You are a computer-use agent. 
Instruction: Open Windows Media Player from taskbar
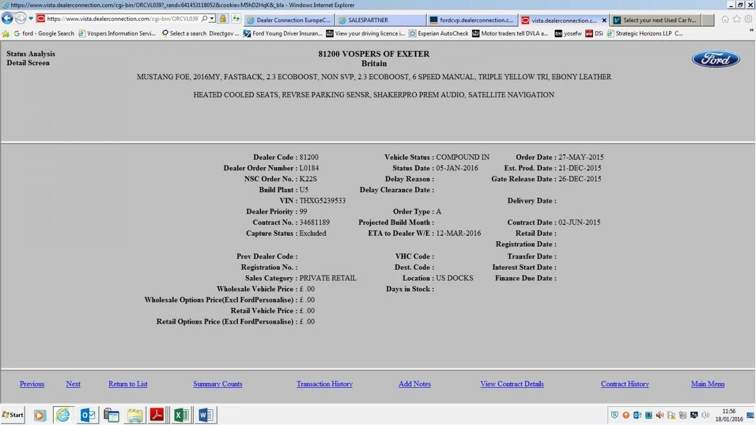coord(39,415)
